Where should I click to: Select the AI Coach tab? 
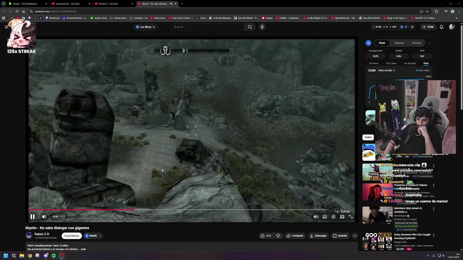(x=416, y=43)
